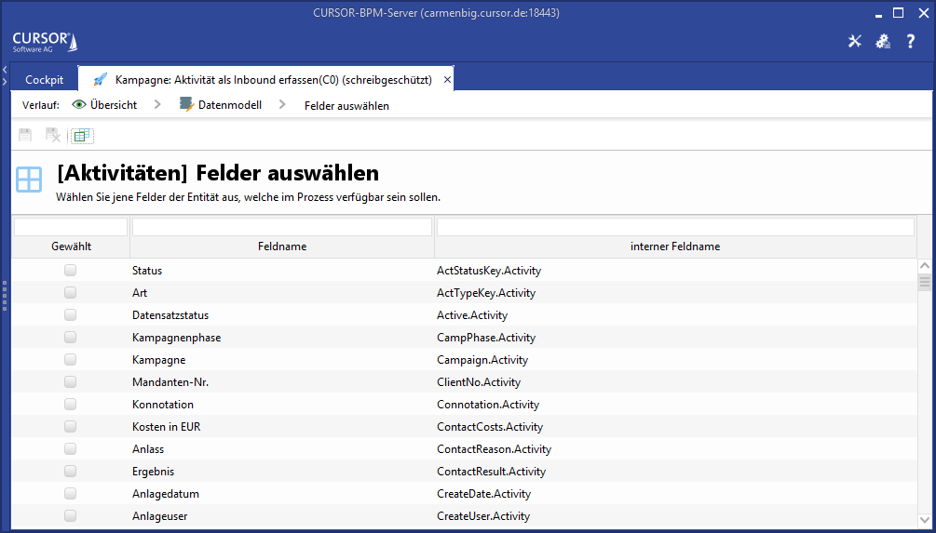Click the rocket icon on the Kampagne tab

pos(100,80)
